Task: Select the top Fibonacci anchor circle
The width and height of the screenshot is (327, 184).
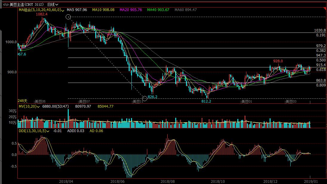Action: click(x=68, y=17)
